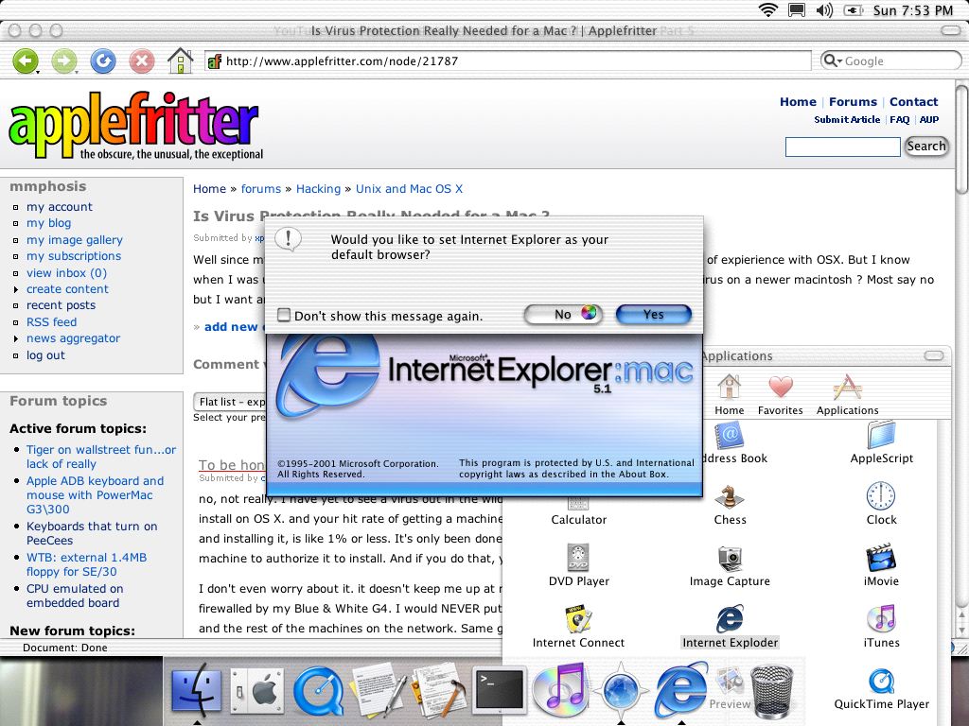Screen dimensions: 969x726
Task: Launch the blue QuickTime Q icon in the Dock
Action: [x=318, y=690]
